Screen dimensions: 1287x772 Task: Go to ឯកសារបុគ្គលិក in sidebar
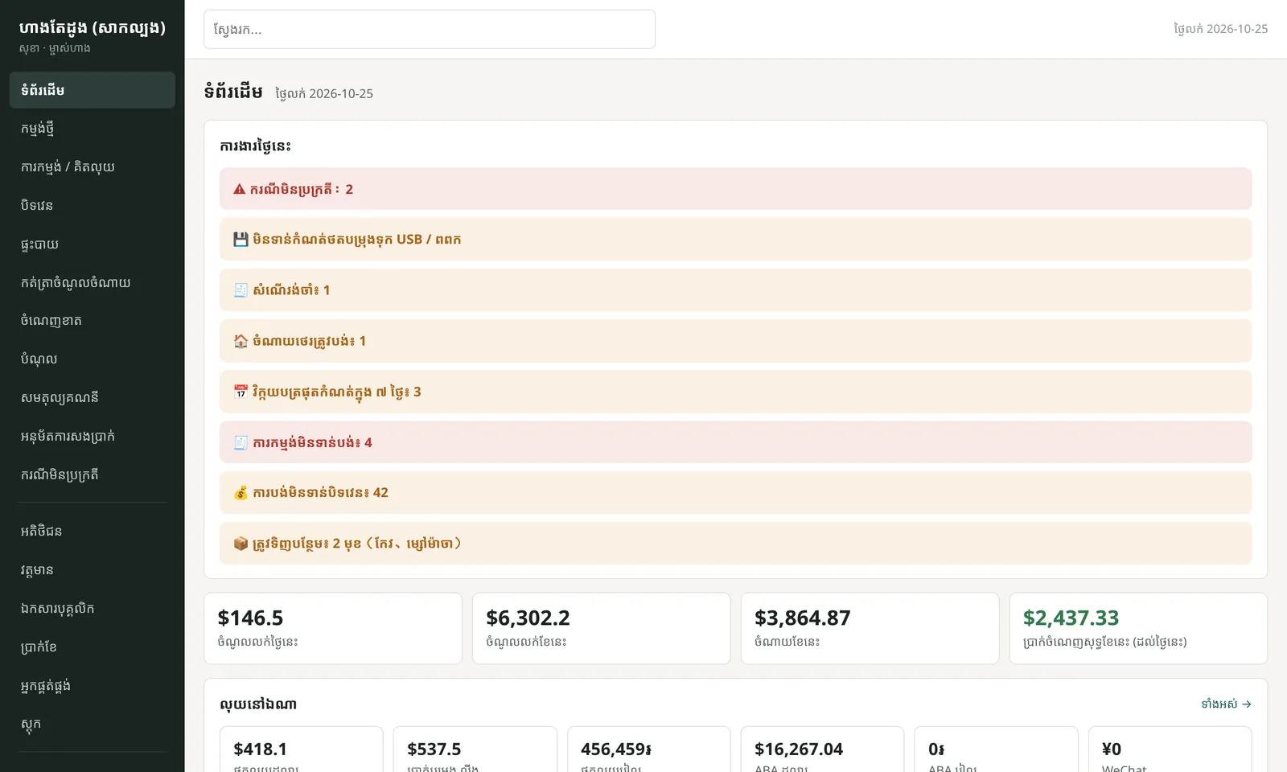coord(93,609)
